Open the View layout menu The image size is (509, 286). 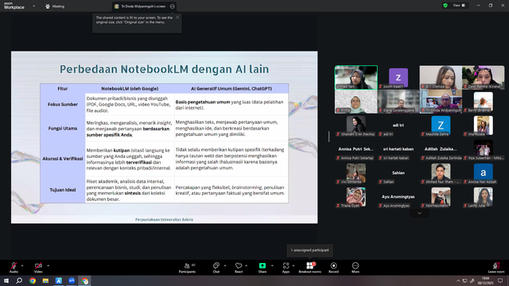(x=460, y=6)
